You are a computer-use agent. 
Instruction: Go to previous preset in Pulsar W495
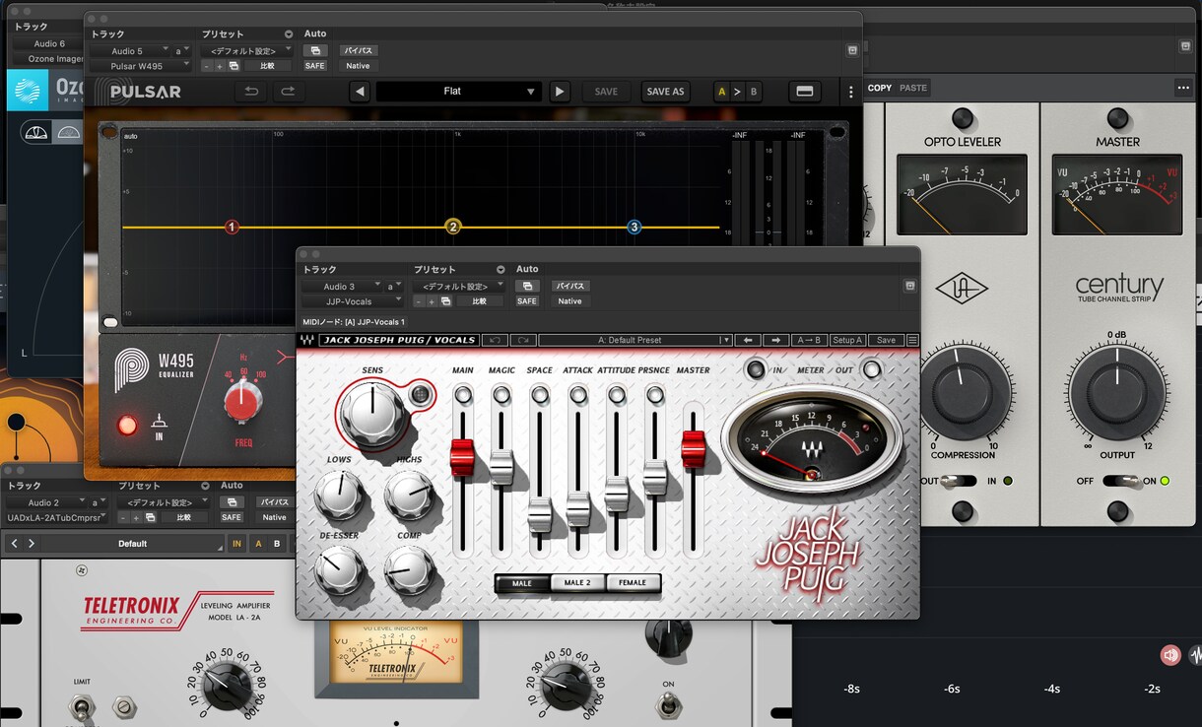(x=360, y=92)
